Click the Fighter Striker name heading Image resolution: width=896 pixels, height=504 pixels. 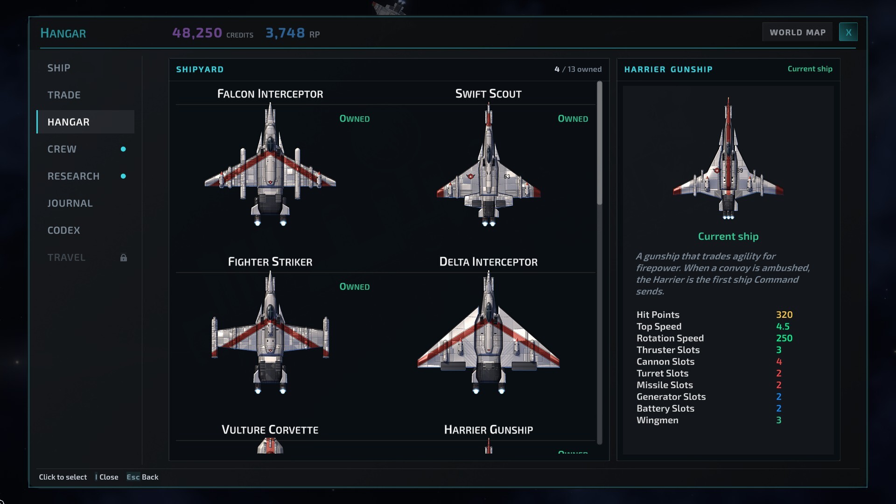click(x=270, y=262)
